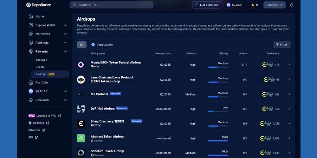The image size is (317, 158).
Task: Click the DappLaunch tab icon
Action: coord(93,45)
